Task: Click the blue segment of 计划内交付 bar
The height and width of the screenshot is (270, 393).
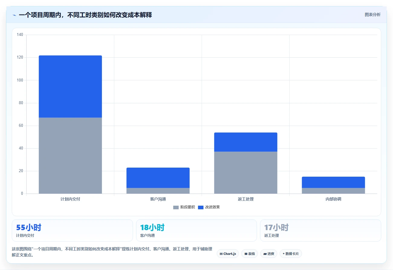Action: coord(70,86)
